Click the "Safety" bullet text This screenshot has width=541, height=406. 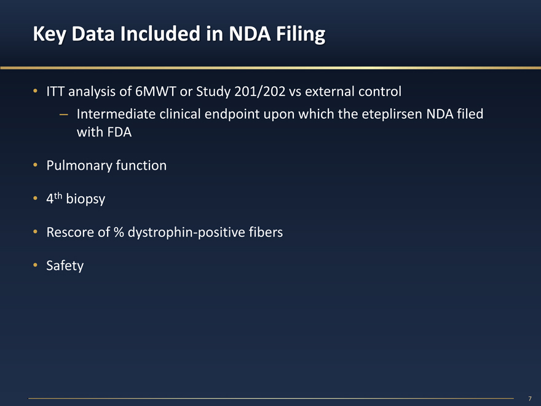click(x=65, y=266)
